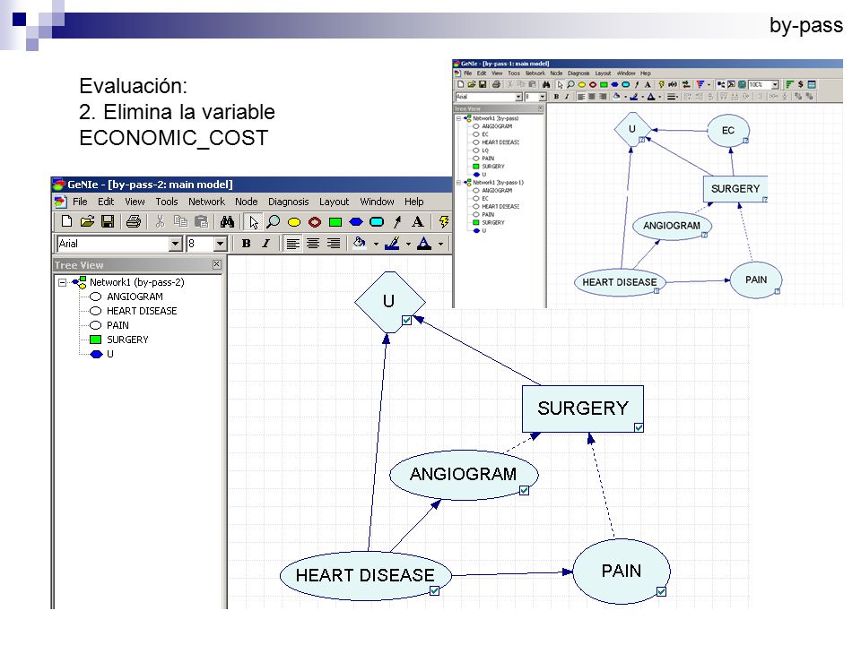
Task: Select U utility item in by-pass-2 tree
Action: [x=109, y=354]
